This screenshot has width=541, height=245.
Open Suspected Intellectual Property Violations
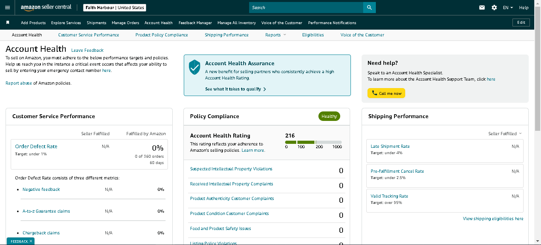coord(231,169)
